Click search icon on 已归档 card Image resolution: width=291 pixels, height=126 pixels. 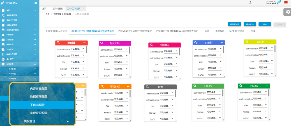pos(195,86)
